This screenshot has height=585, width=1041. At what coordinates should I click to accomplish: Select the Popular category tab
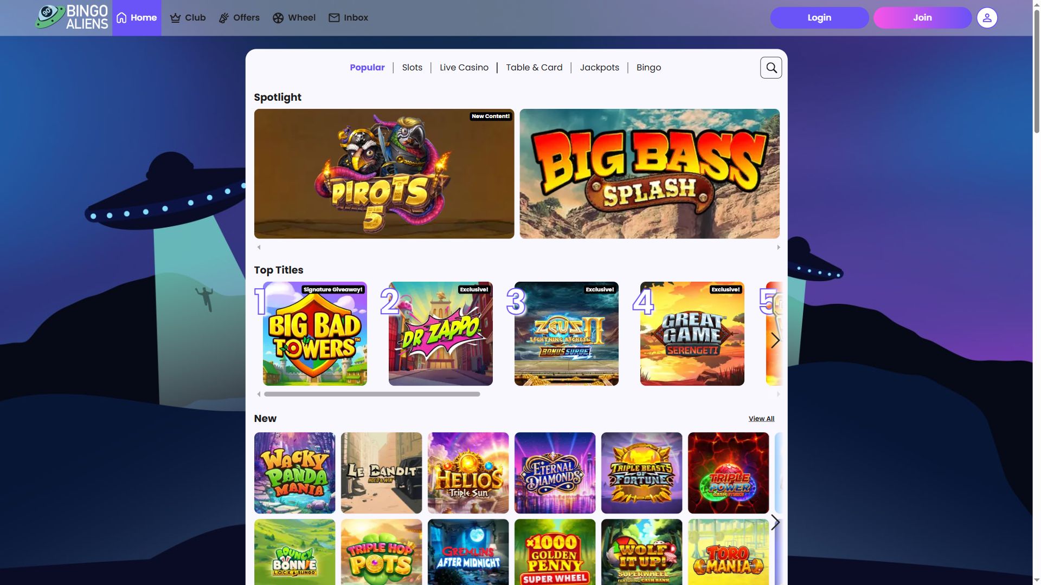pos(367,68)
